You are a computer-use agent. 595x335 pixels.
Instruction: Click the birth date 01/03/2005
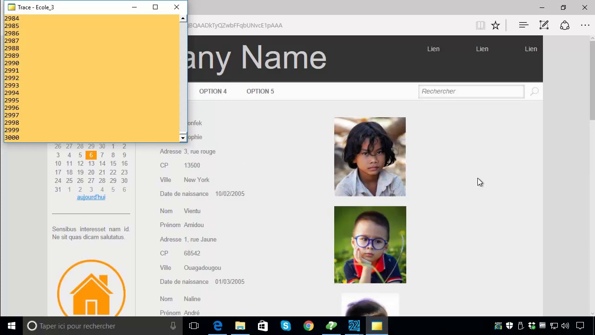230,281
